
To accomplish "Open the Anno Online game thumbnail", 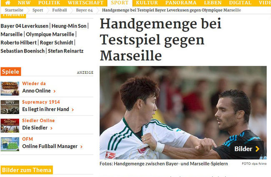I will (x=10, y=89).
